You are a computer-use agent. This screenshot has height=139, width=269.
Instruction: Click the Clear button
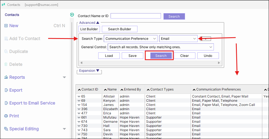tap(184, 56)
